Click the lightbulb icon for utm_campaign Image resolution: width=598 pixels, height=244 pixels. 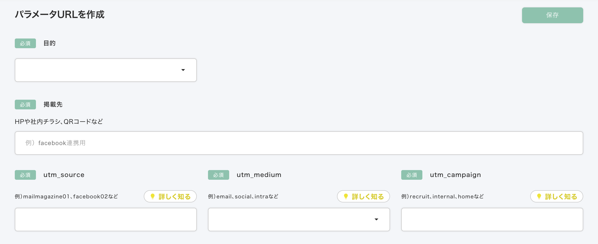pos(539,196)
